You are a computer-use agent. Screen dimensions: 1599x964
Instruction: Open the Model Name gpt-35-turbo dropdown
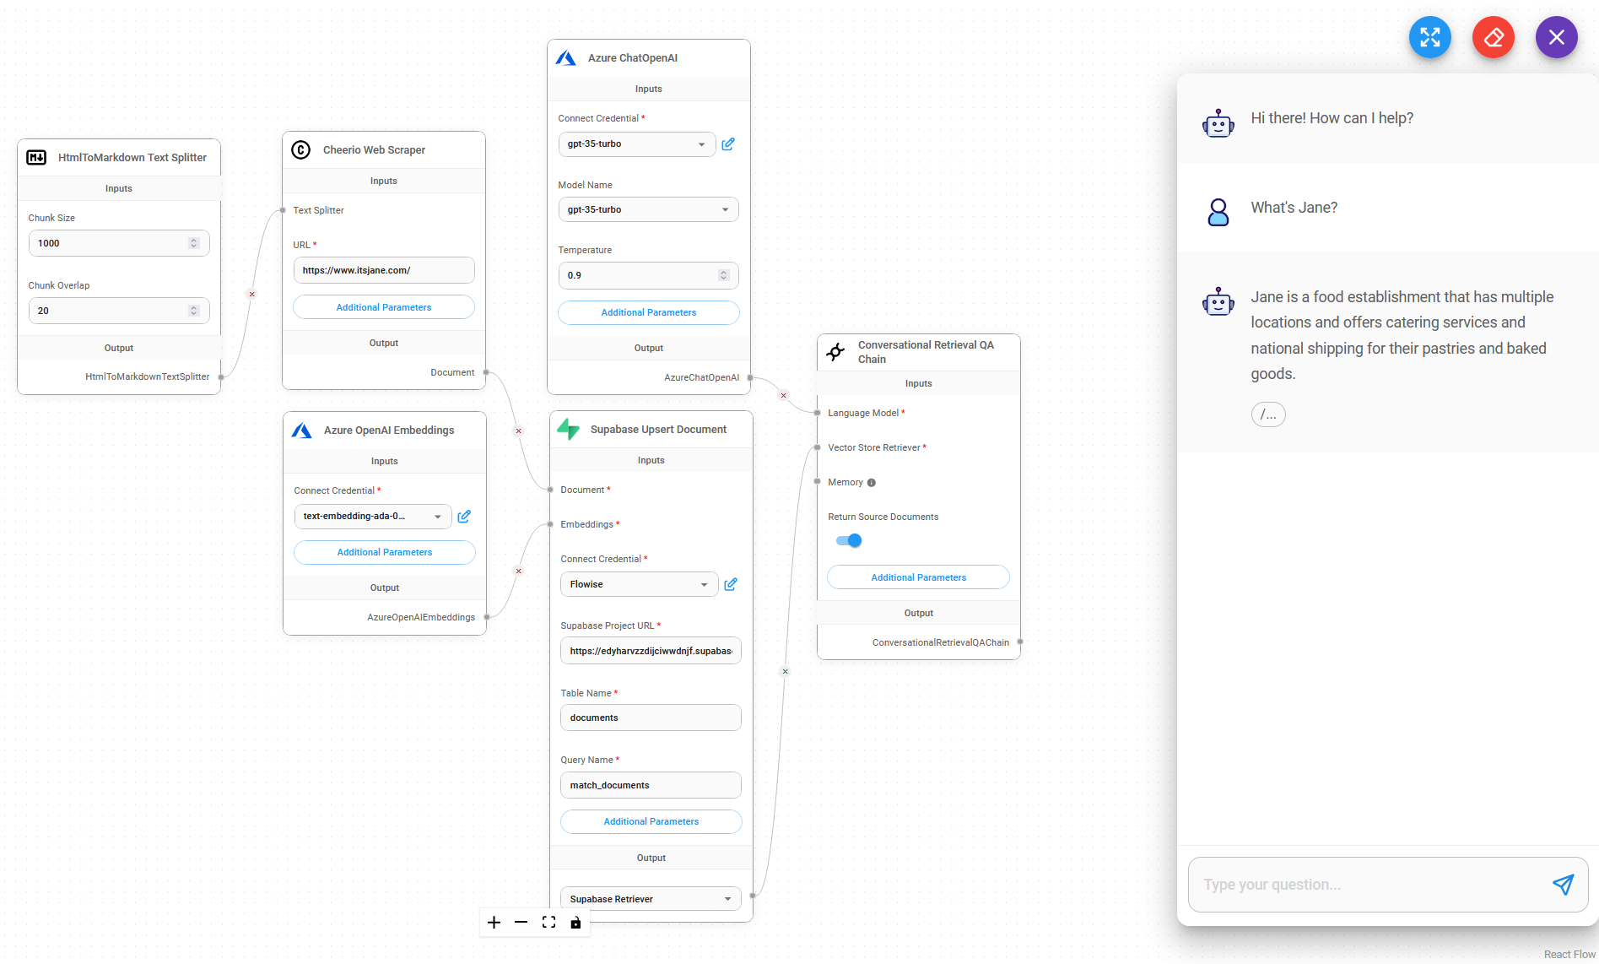(648, 209)
